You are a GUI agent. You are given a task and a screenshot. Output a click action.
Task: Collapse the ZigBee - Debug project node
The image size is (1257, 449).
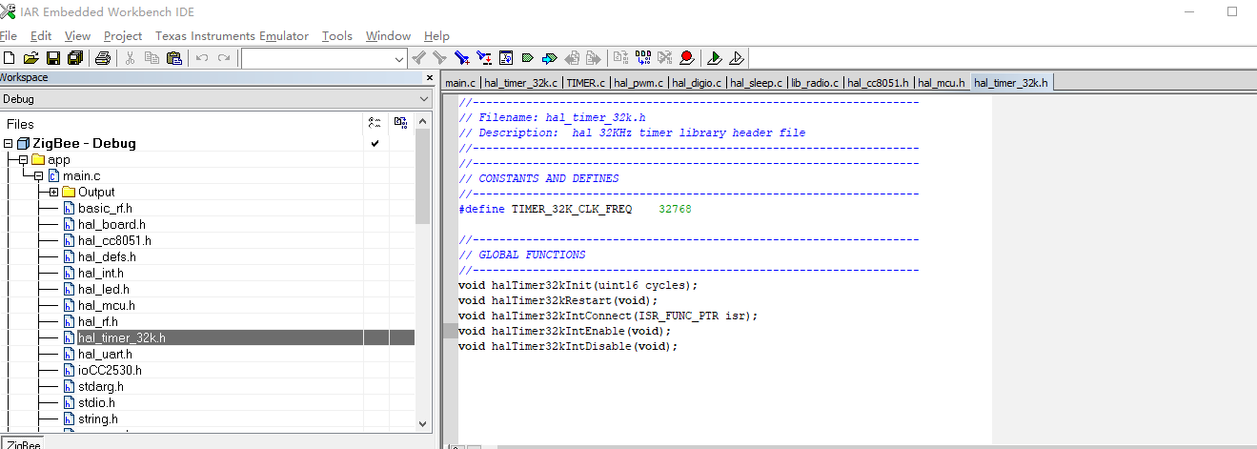pos(9,144)
